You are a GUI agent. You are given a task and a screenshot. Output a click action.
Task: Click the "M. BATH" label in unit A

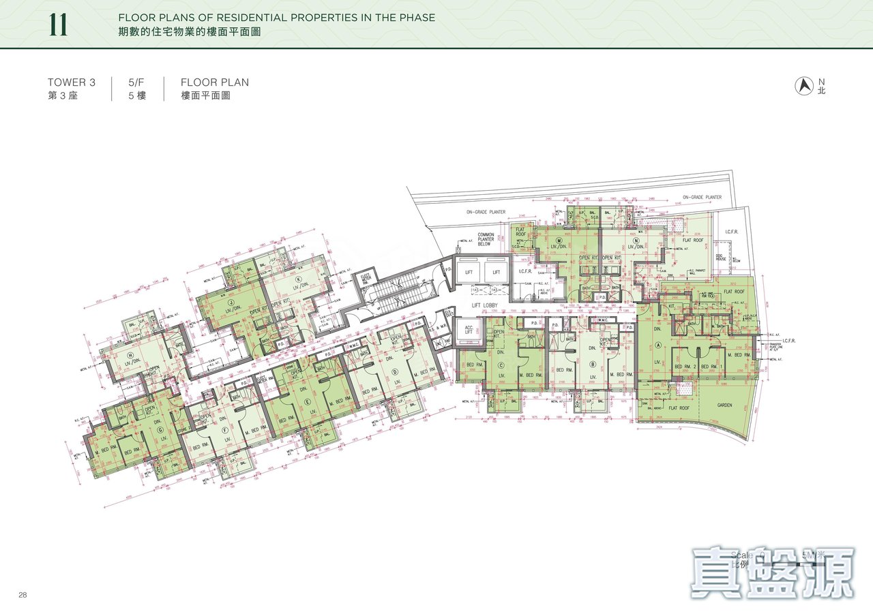click(718, 326)
